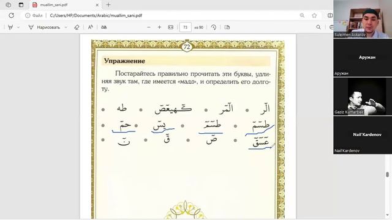The height and width of the screenshot is (220, 392).
Task: Toggle split screen view icon
Action: [x=330, y=15]
